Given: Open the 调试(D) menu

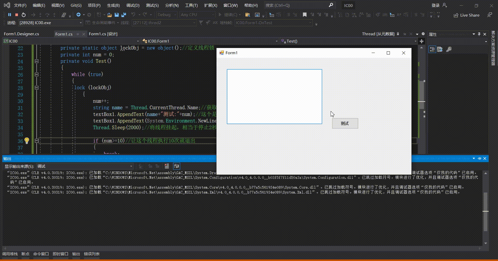Looking at the screenshot, I should coord(133,5).
